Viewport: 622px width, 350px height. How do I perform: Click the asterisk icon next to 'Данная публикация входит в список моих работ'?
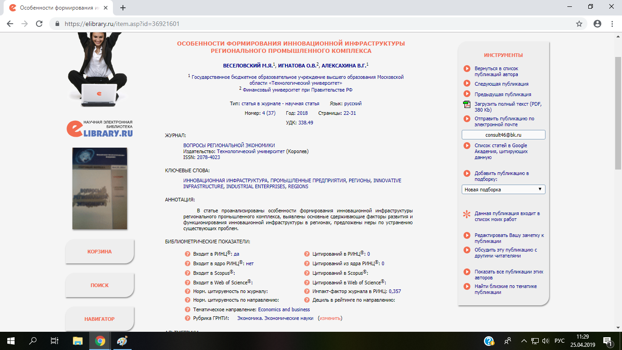click(x=467, y=214)
